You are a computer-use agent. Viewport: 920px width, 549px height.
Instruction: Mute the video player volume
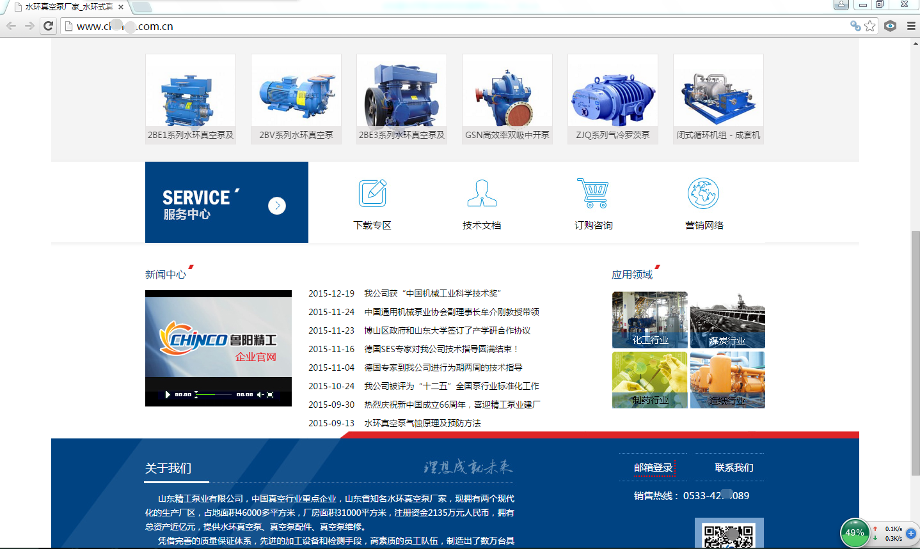tap(260, 395)
